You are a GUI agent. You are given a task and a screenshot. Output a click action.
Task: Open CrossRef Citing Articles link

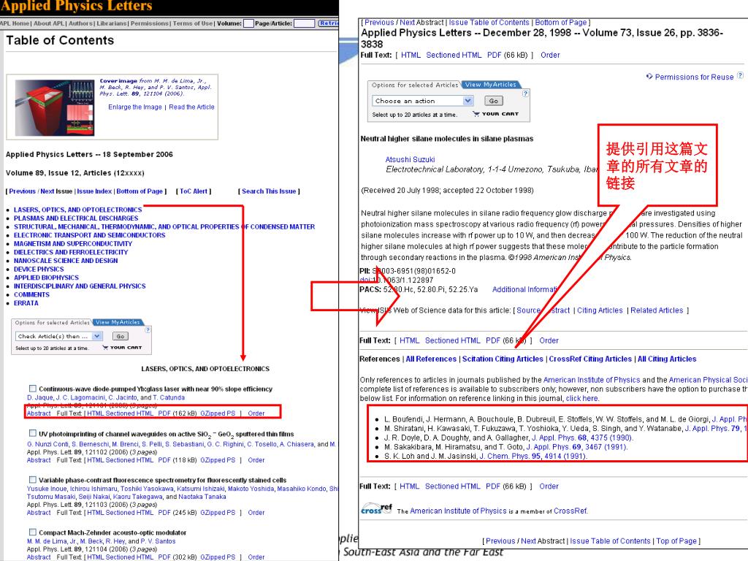pyautogui.click(x=590, y=359)
